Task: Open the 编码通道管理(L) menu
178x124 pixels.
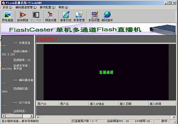Action: (x=26, y=7)
